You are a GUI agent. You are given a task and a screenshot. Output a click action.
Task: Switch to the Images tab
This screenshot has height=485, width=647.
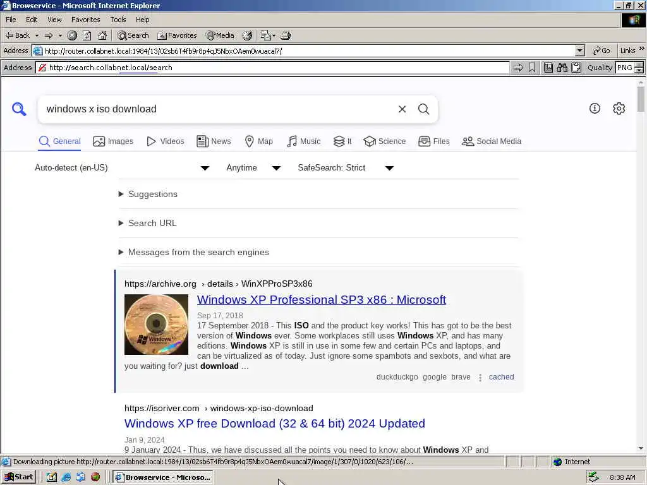pyautogui.click(x=113, y=141)
